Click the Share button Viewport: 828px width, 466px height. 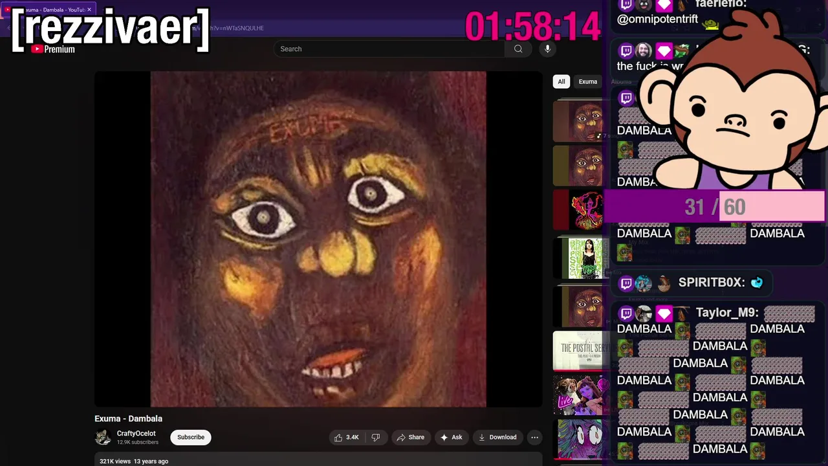[x=411, y=438]
